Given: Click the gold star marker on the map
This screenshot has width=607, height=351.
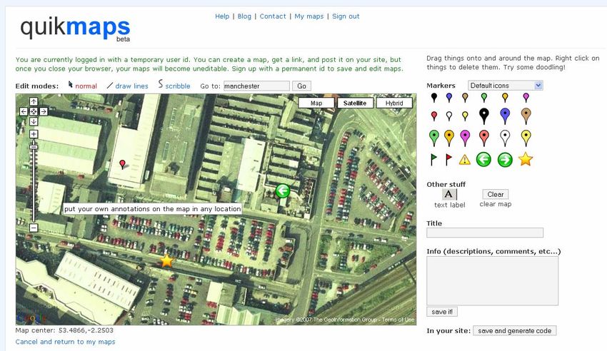Looking at the screenshot, I should pyautogui.click(x=166, y=261).
